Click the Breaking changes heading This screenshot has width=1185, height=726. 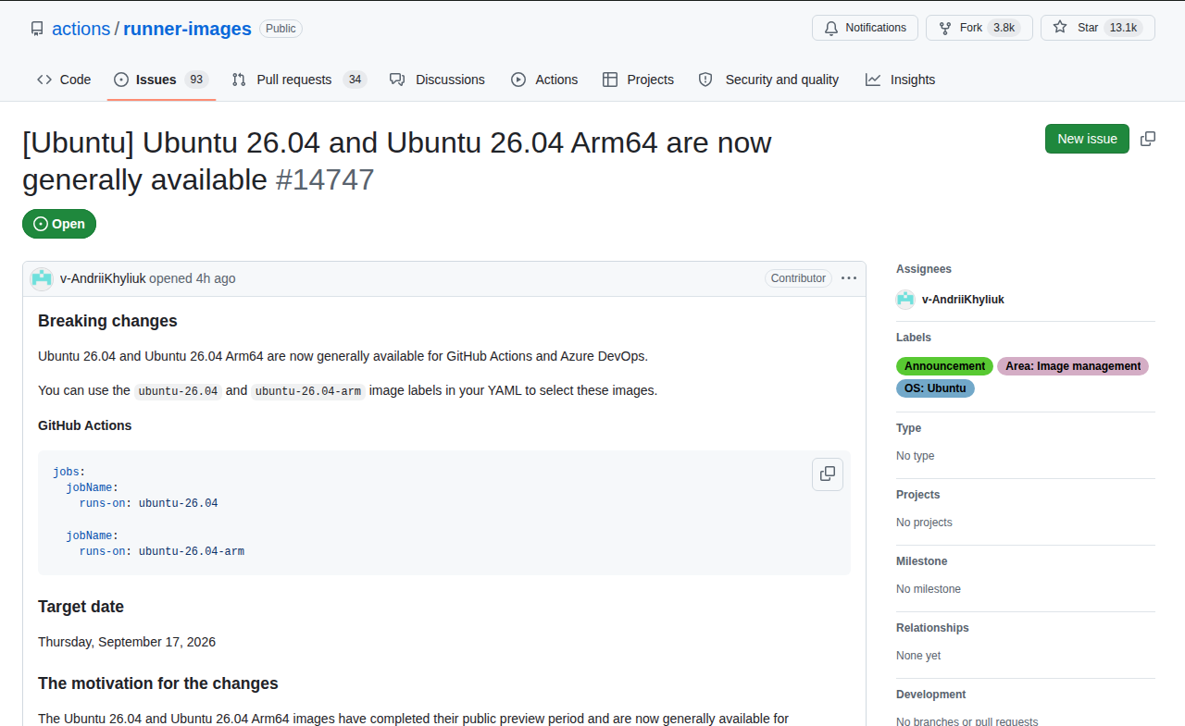tap(107, 321)
